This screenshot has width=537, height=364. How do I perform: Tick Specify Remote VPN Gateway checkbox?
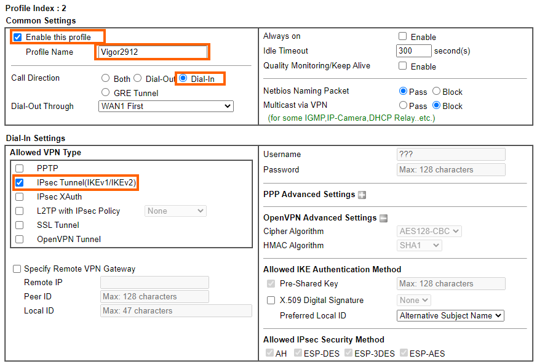pos(17,269)
